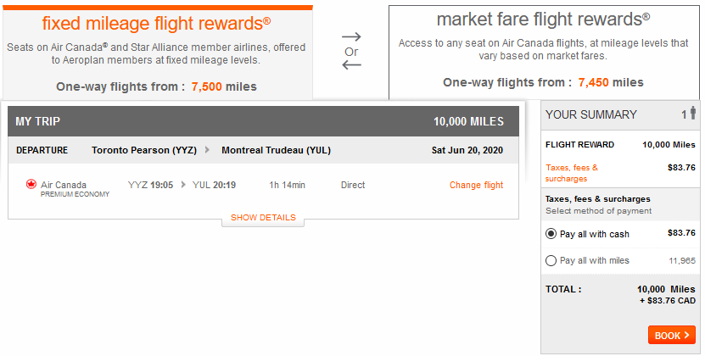Viewport: 705px width, 356px height.
Task: Click the passenger person icon in summary
Action: [693, 113]
